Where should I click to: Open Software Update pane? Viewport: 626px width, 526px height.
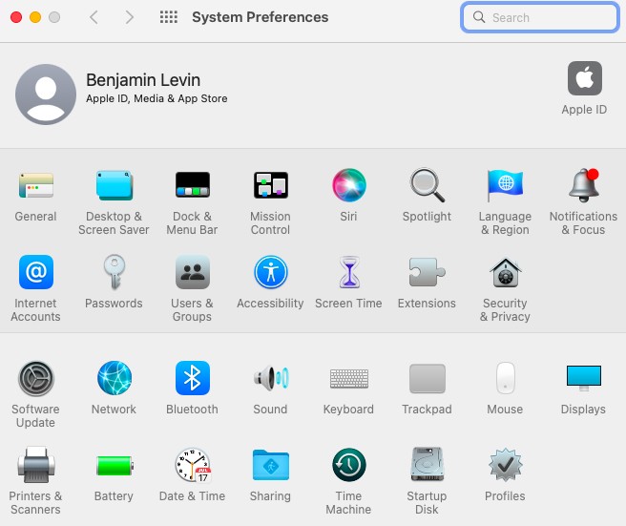36,378
